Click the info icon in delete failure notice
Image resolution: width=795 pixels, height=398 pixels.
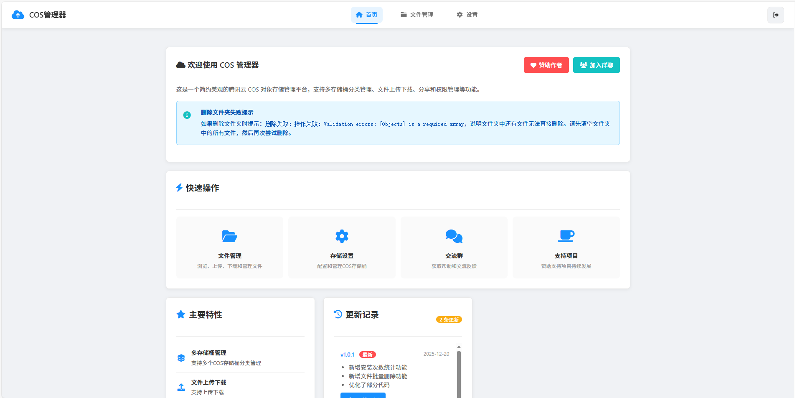tap(187, 115)
